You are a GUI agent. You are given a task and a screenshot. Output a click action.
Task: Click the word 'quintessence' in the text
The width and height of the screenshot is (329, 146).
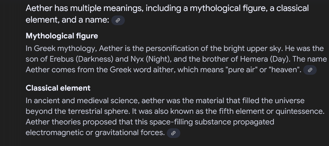pyautogui.click(x=299, y=111)
